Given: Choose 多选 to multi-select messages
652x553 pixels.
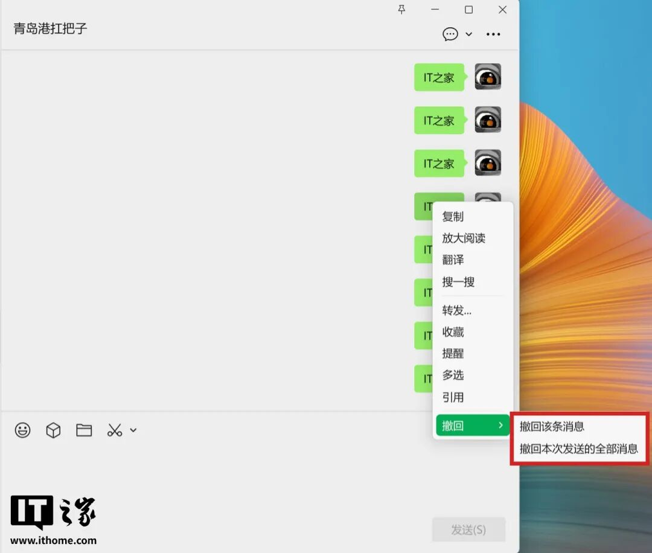Looking at the screenshot, I should click(453, 376).
